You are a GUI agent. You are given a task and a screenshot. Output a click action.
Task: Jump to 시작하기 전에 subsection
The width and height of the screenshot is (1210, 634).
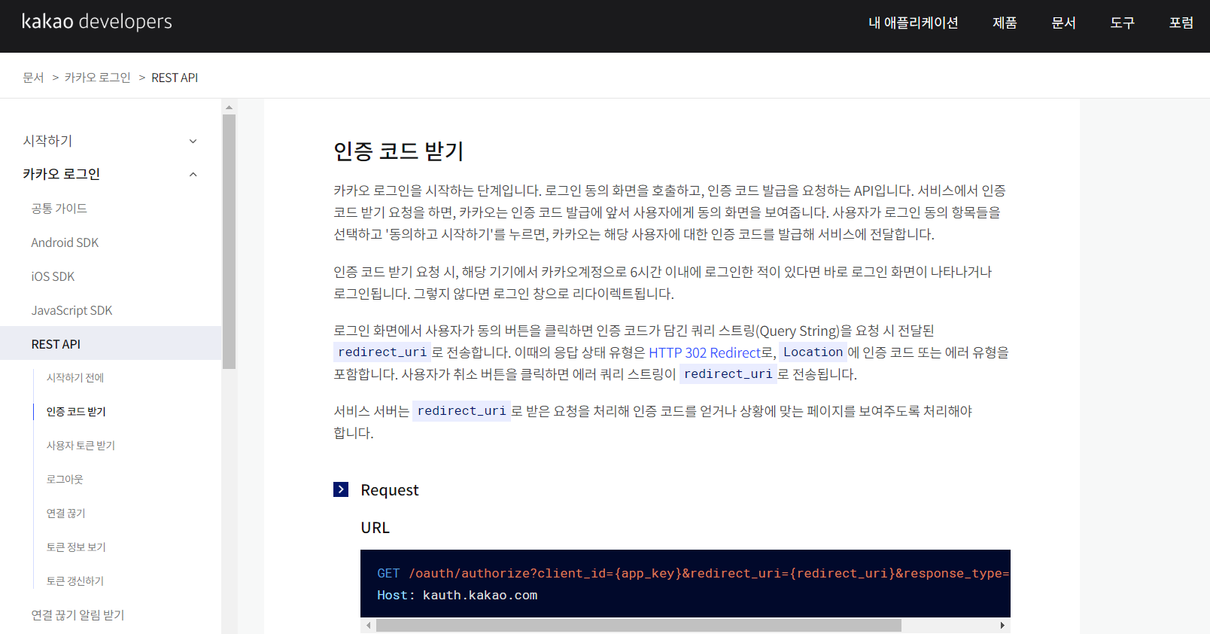point(75,378)
